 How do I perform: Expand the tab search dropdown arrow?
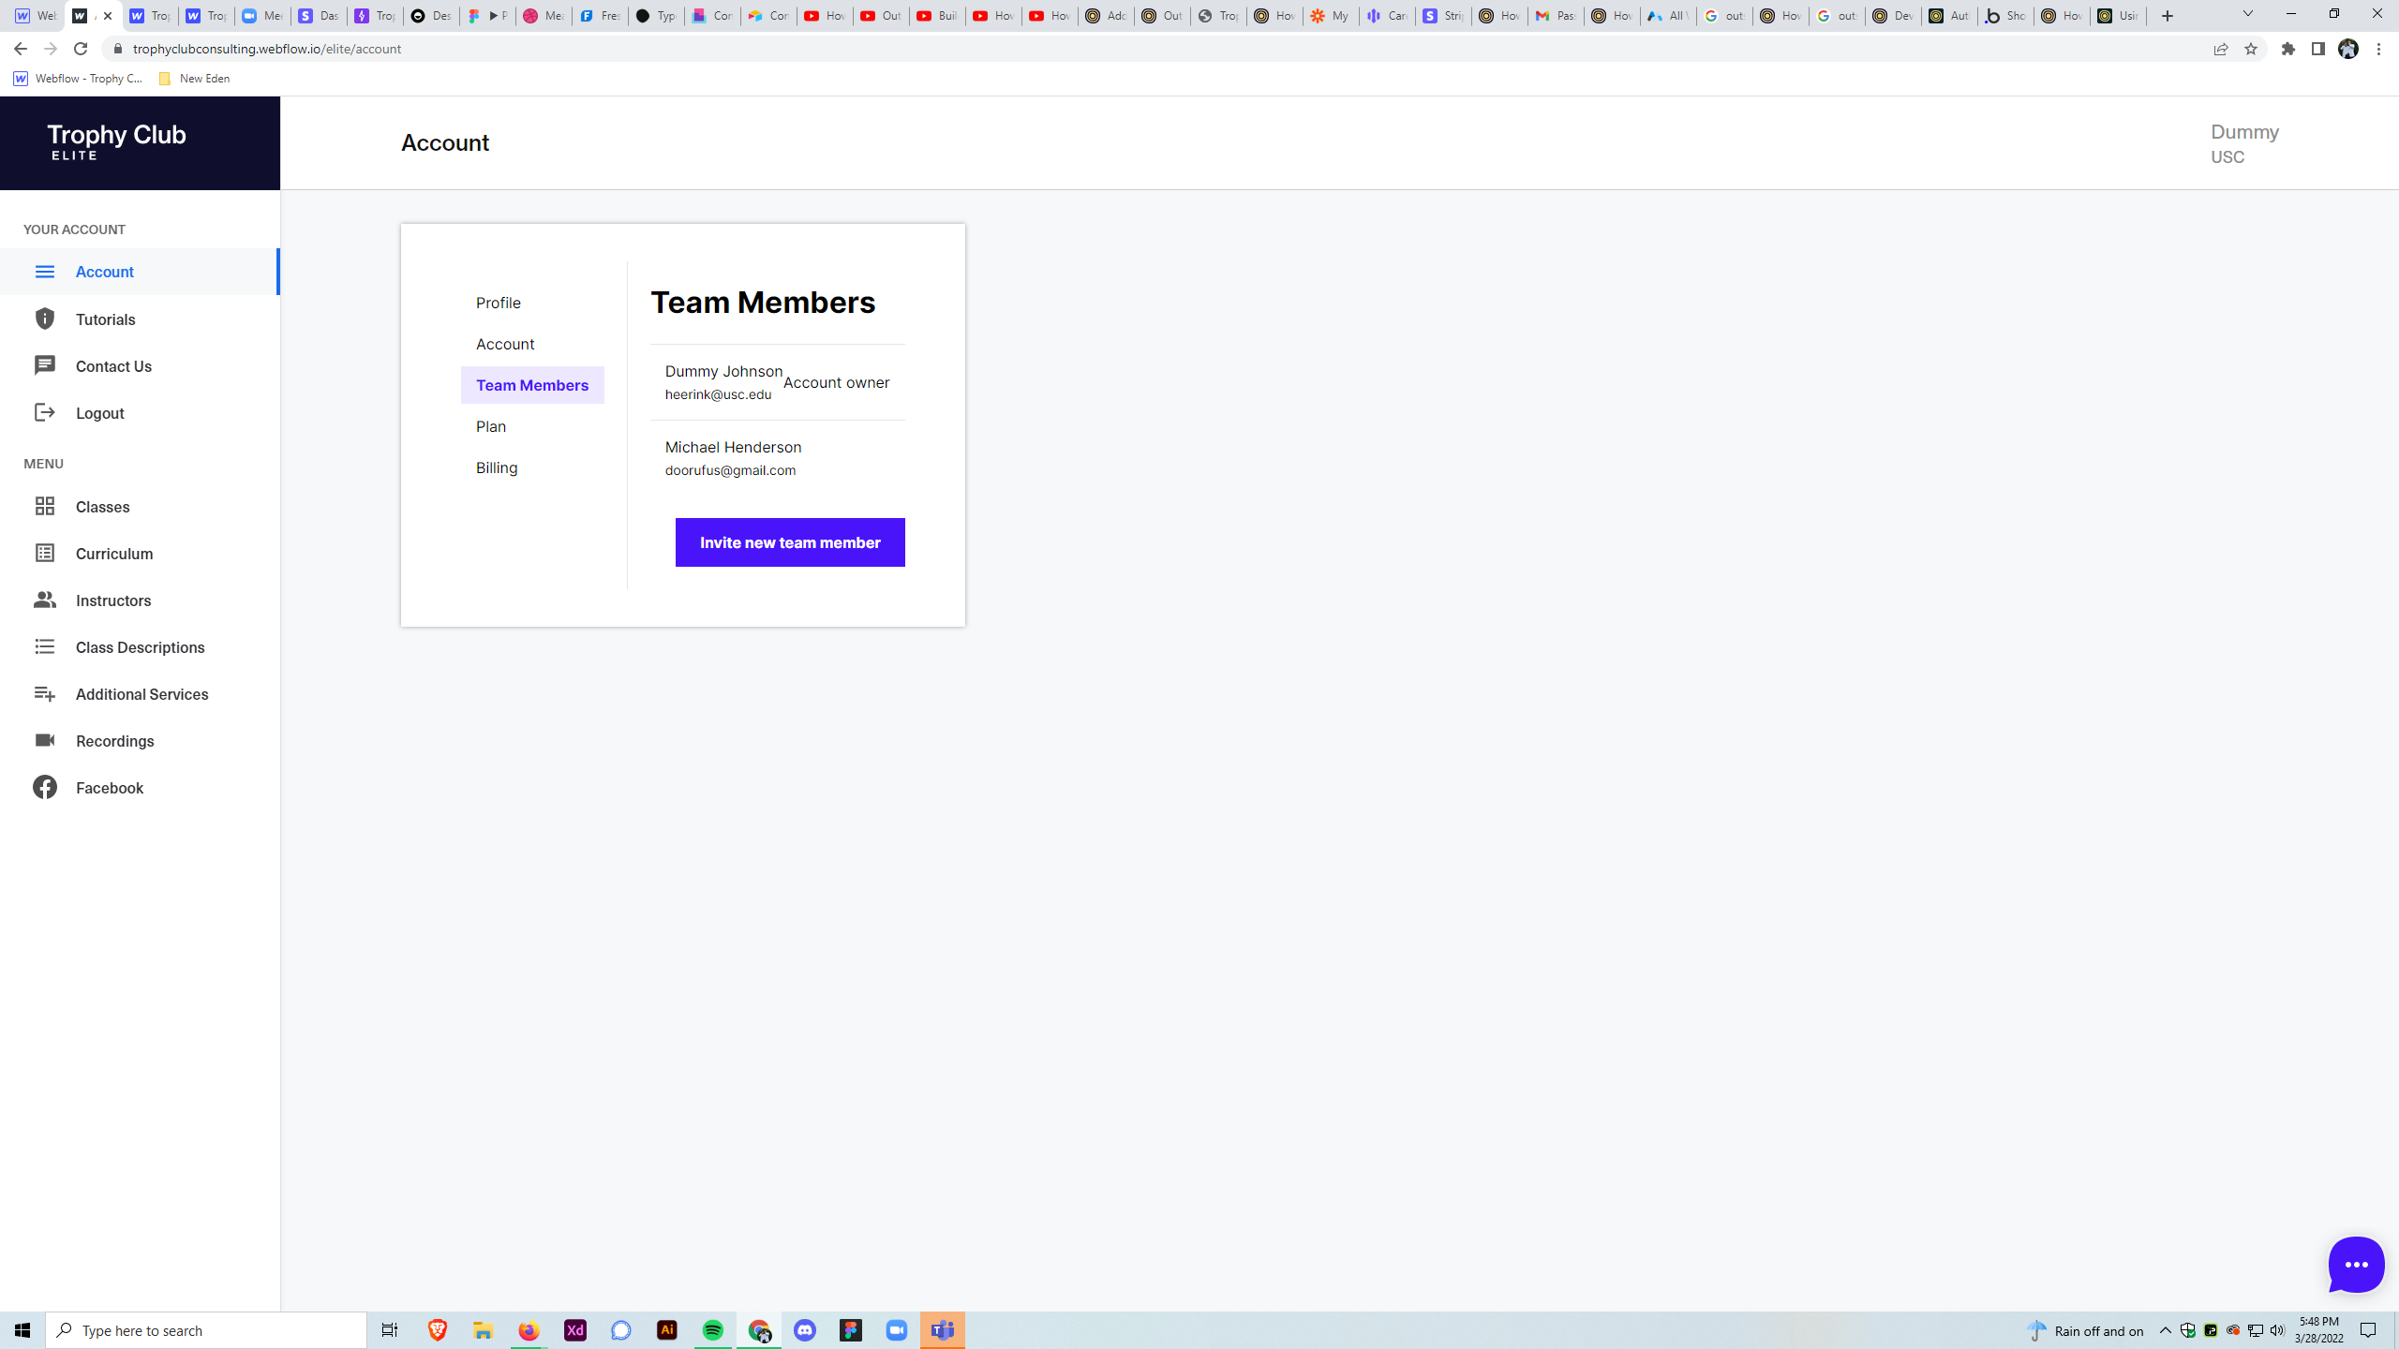(x=2247, y=15)
